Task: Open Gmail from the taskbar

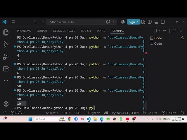Action: coord(82,119)
